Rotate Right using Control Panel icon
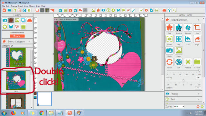The image size is (206, 116). [197, 39]
